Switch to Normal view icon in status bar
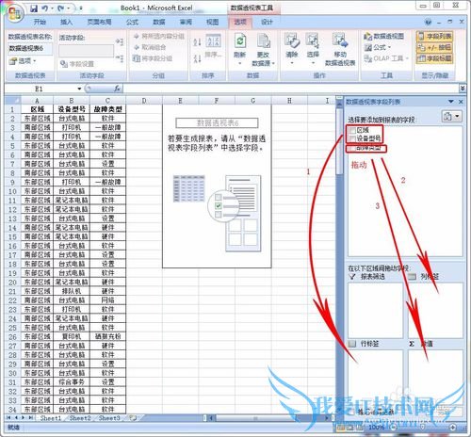The image size is (471, 437). coord(340,428)
